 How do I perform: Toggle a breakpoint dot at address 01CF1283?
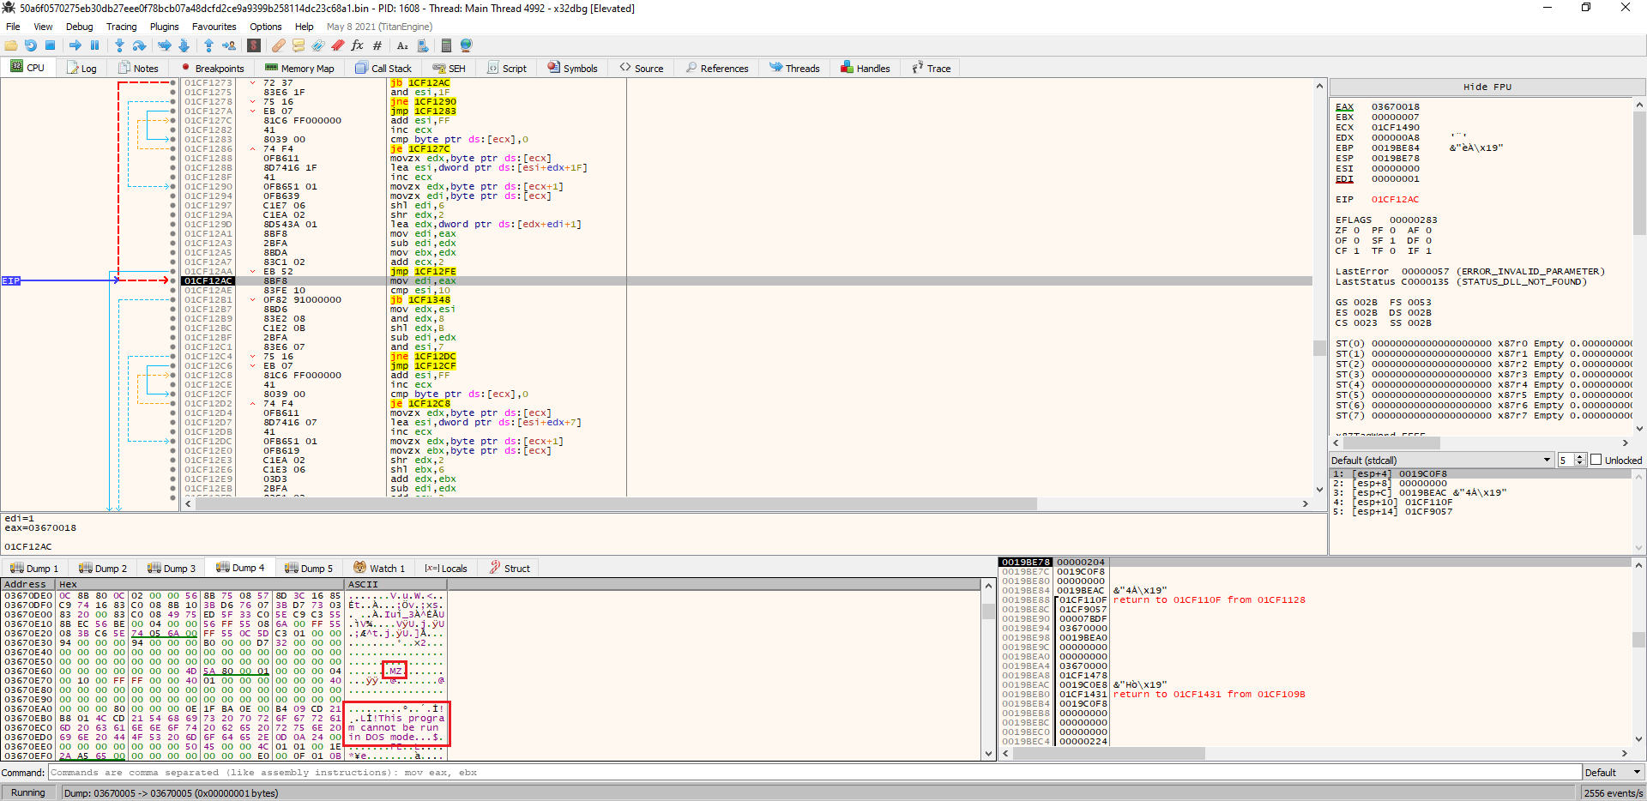[x=174, y=139]
